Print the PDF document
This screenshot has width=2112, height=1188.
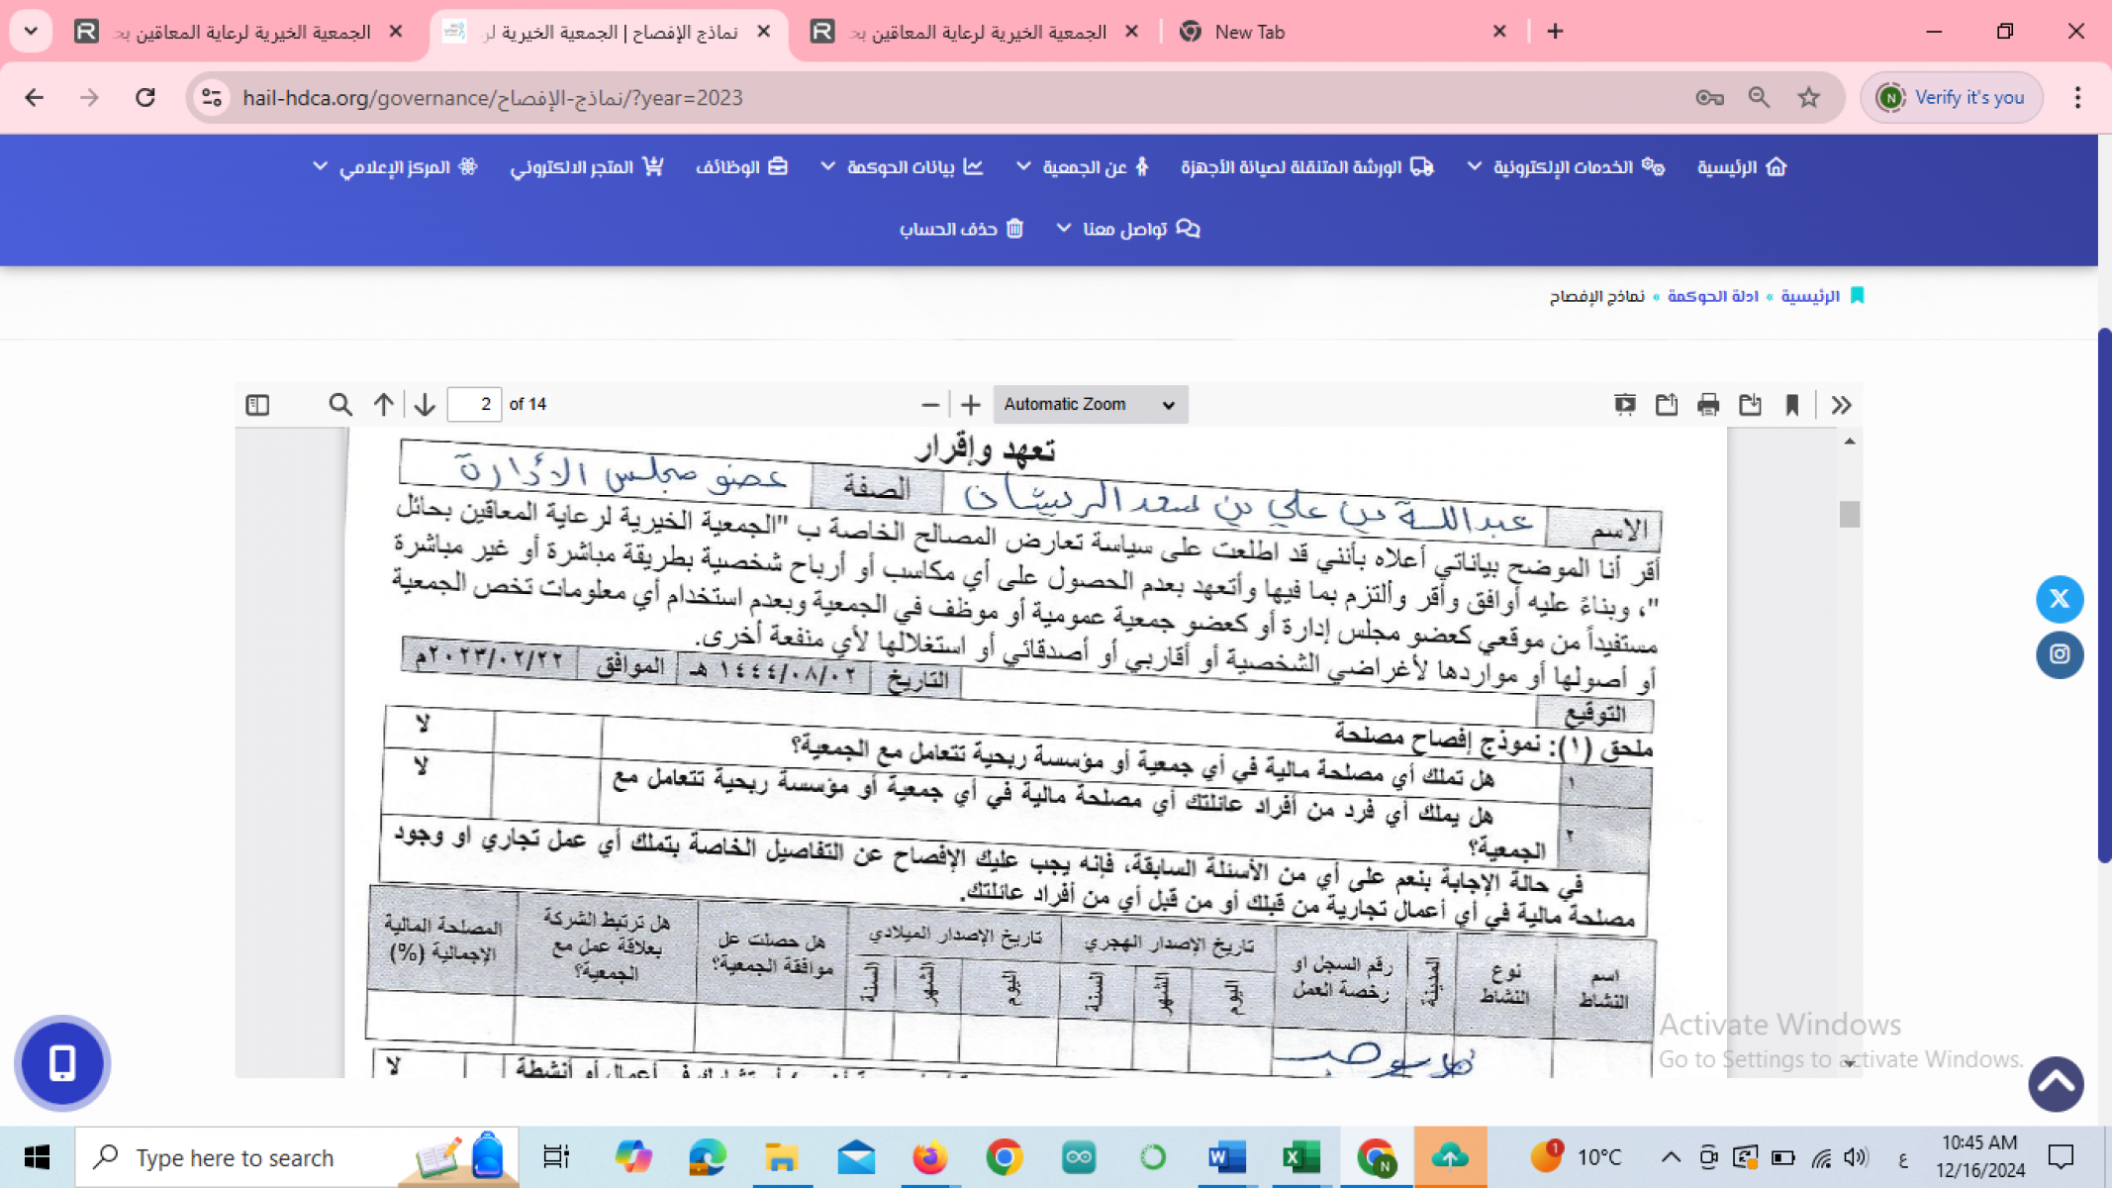point(1708,405)
